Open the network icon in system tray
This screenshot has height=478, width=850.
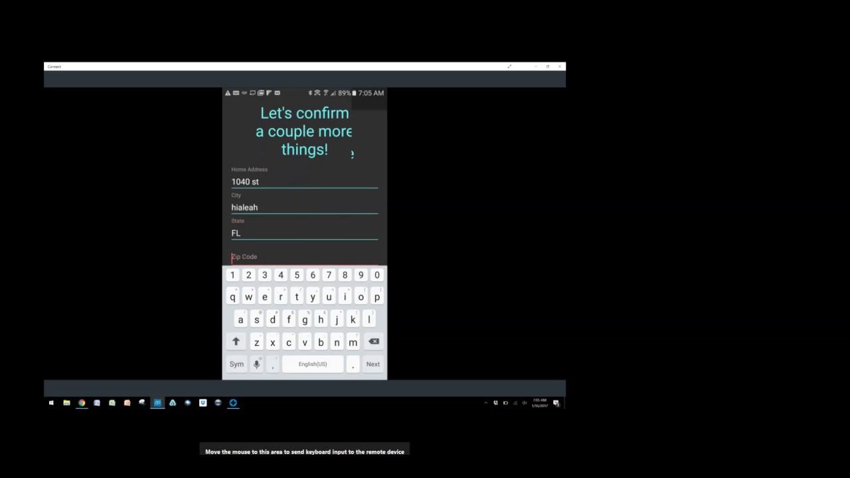click(x=515, y=403)
